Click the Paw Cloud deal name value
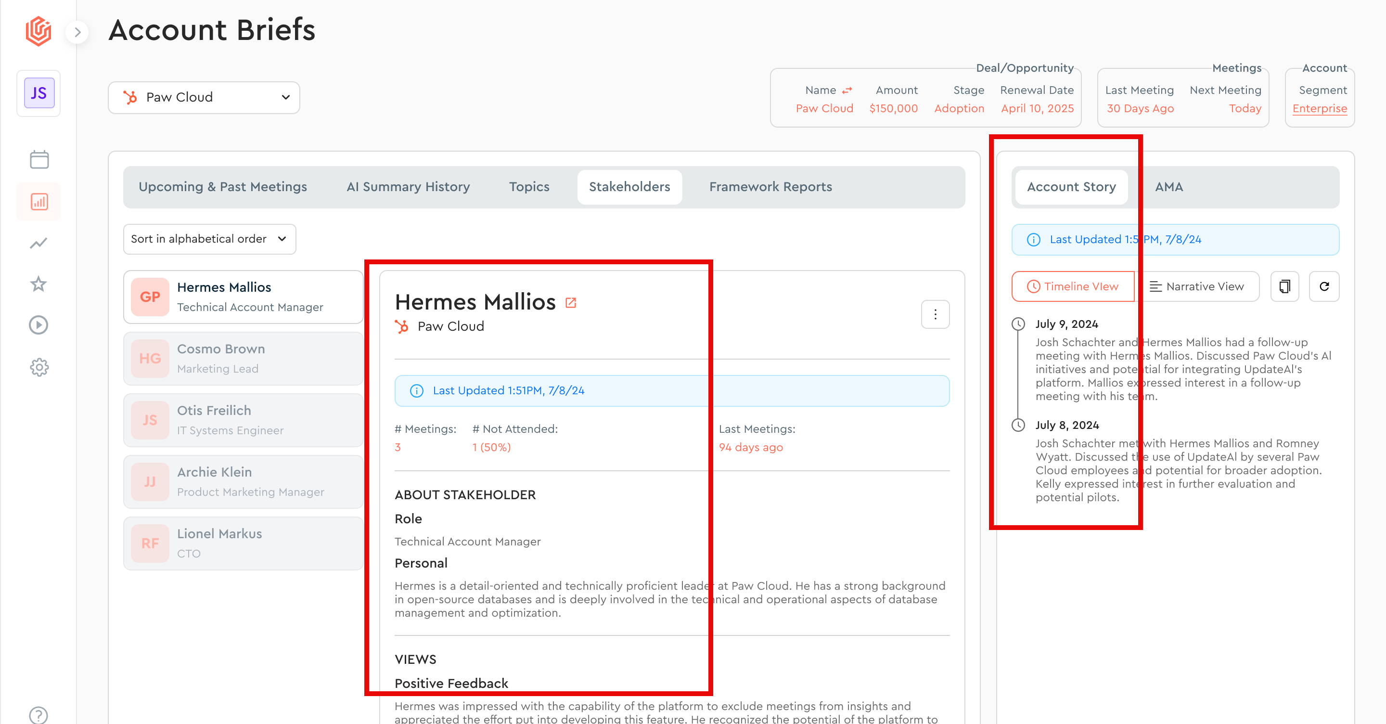 pyautogui.click(x=824, y=108)
